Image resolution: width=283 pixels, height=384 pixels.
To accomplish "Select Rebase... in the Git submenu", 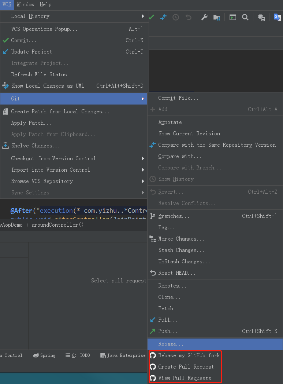I will [171, 344].
